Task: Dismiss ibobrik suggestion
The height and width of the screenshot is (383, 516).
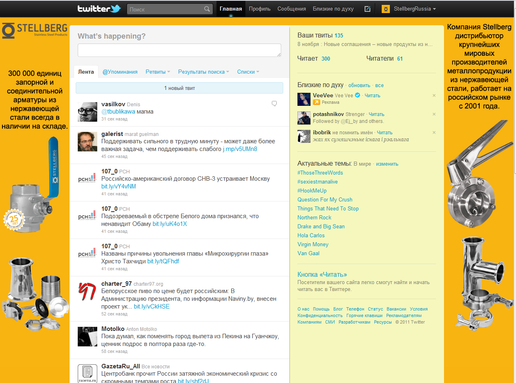Action: (434, 133)
